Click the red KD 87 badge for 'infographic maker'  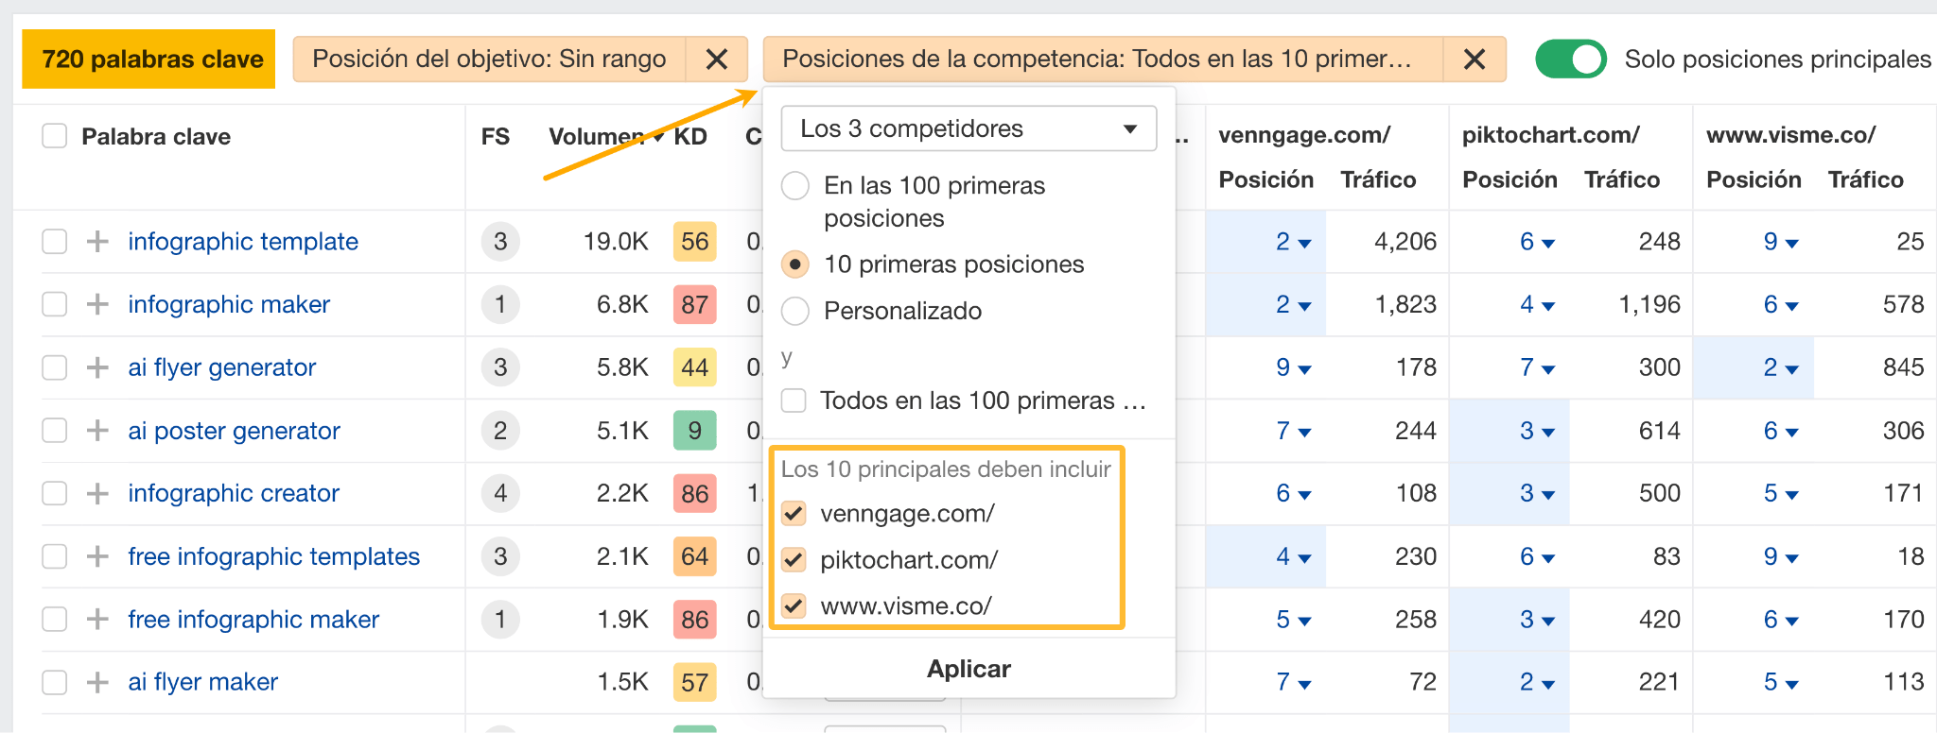coord(694,304)
